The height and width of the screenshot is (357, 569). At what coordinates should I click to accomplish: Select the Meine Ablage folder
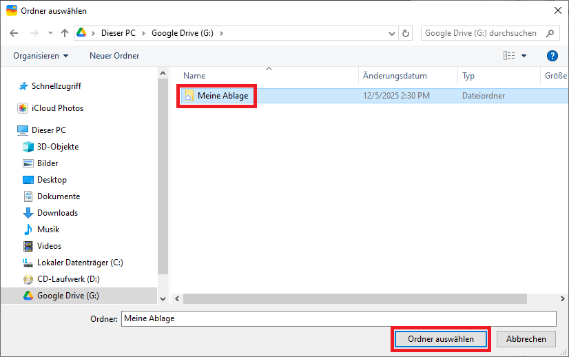point(223,96)
